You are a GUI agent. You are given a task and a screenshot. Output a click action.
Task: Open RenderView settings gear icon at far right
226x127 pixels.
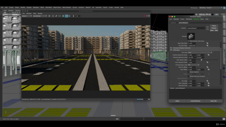(x=149, y=16)
